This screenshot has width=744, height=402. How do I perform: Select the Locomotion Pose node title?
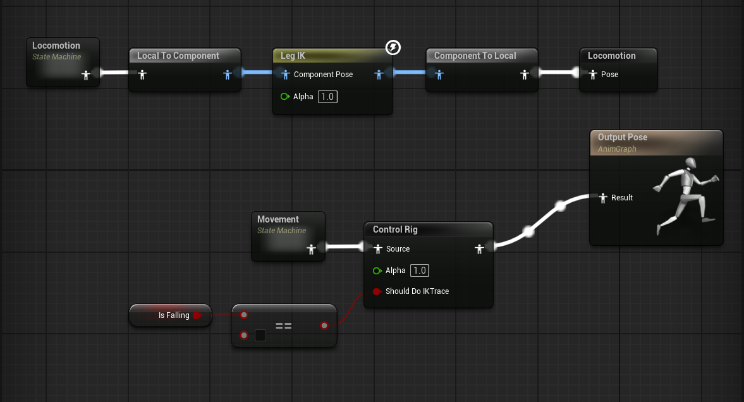[612, 56]
